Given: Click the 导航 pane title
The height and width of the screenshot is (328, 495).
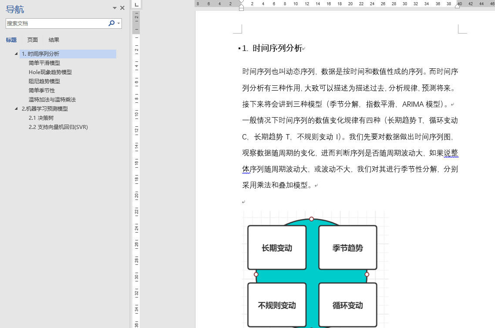Looking at the screenshot, I should tap(15, 9).
